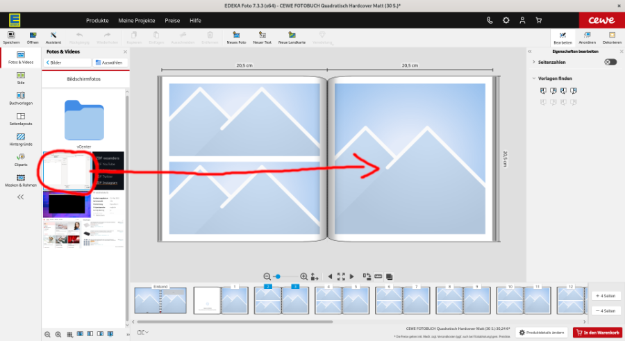This screenshot has height=341, width=625.
Task: Click the phone contact icon
Action: coord(490,20)
